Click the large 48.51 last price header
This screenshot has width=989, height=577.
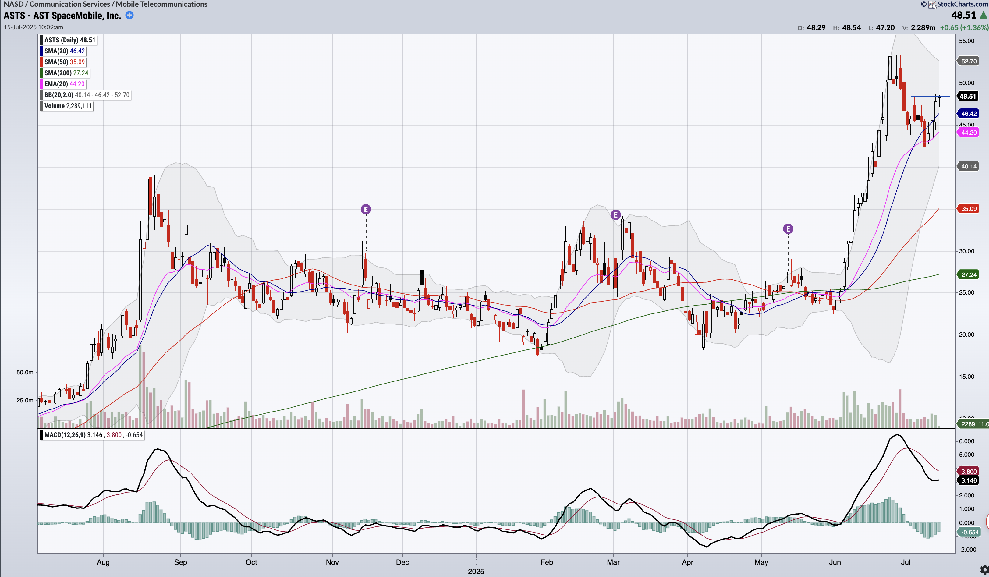(x=963, y=15)
